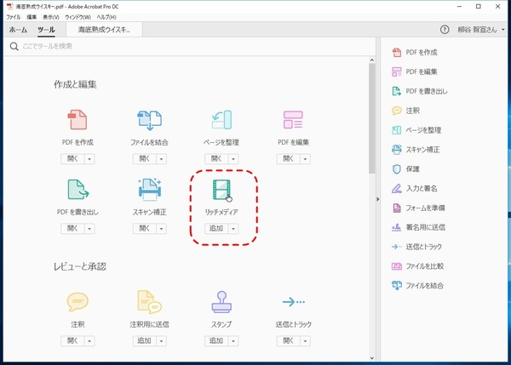Select the PDF を書き出し icon in main grid
This screenshot has height=365, width=511.
[x=78, y=190]
